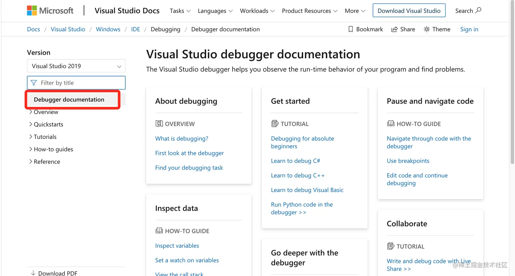
Task: Click Download PDF text
Action: pos(58,273)
